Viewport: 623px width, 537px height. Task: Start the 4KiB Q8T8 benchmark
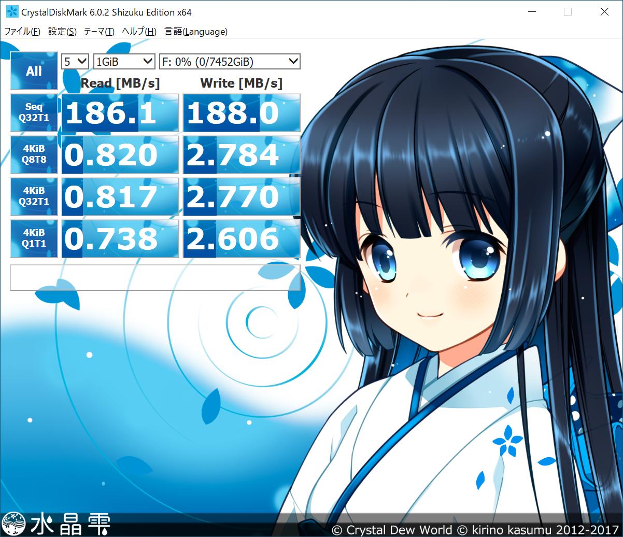(34, 154)
